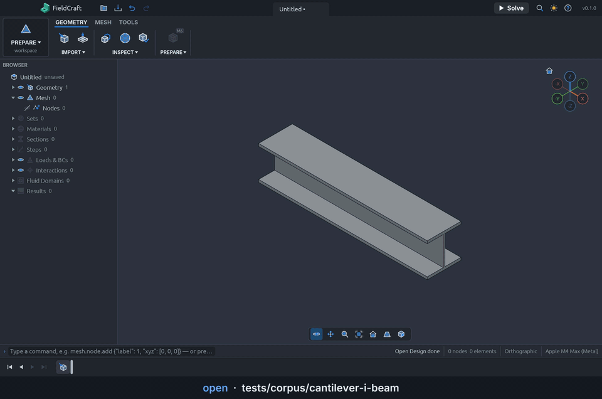Expand the Sections tree node

(x=13, y=139)
